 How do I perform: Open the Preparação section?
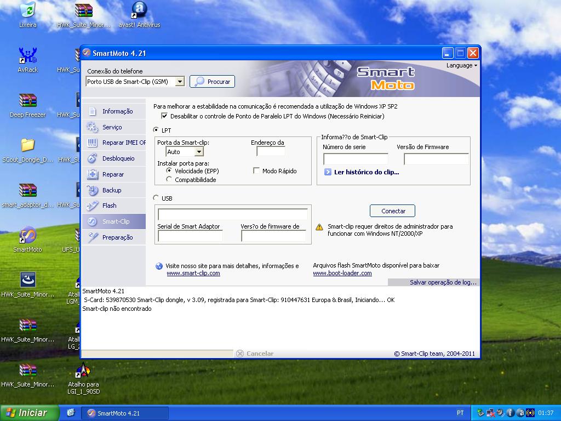pos(114,237)
